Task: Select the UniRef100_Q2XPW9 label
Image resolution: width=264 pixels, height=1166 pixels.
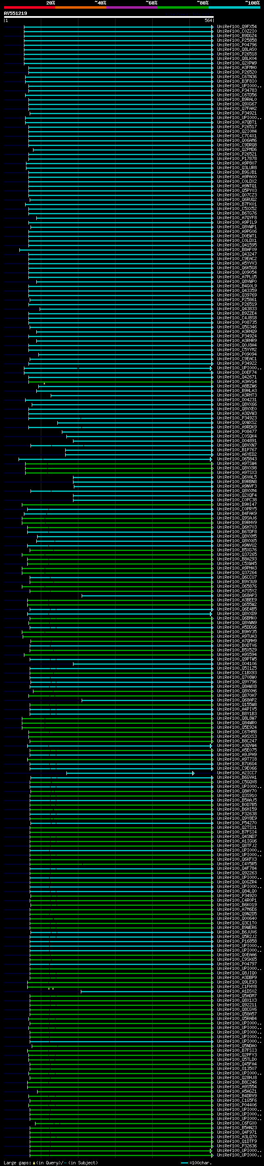Action: coord(237,63)
